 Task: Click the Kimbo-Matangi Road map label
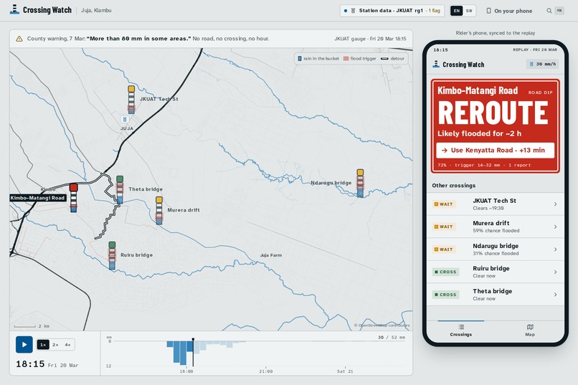37,198
